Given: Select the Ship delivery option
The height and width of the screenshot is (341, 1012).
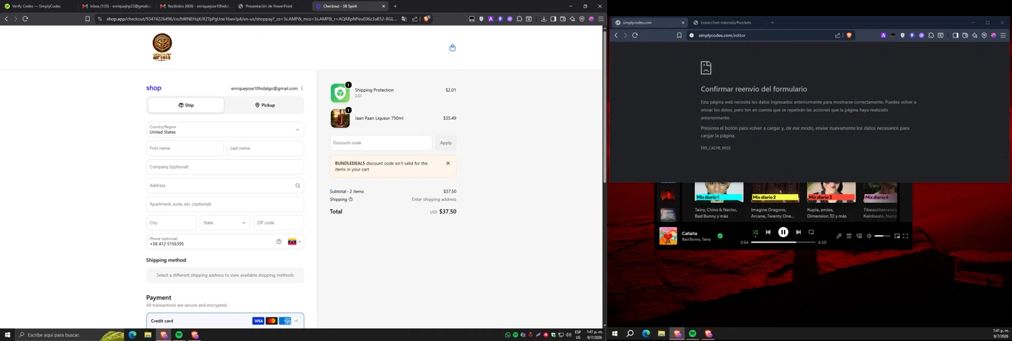Looking at the screenshot, I should coord(186,105).
